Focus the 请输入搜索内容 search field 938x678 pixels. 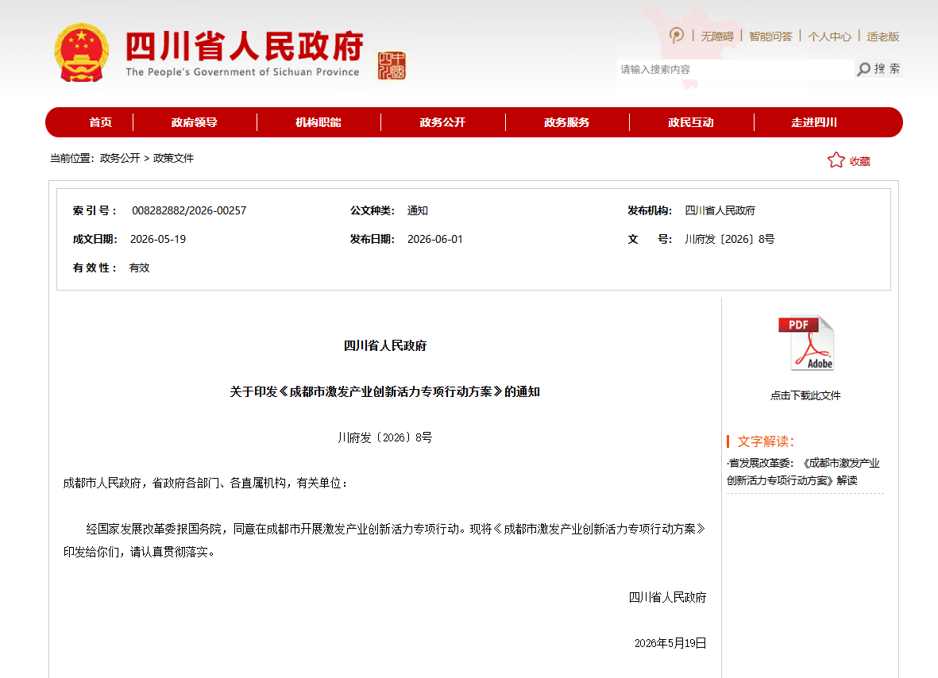[735, 69]
